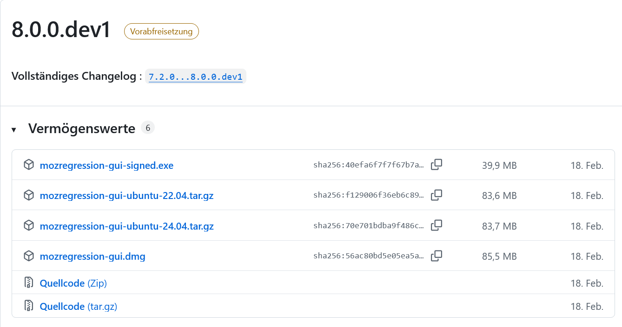Collapse the Vermögenswerte section triangle
This screenshot has width=622, height=327.
[x=14, y=129]
